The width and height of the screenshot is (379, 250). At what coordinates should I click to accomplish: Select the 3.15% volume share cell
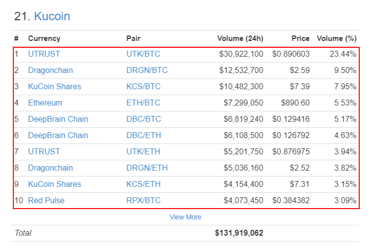click(345, 184)
